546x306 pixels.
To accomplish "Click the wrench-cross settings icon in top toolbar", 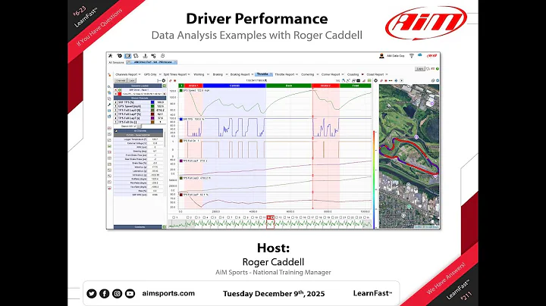I will click(111, 55).
